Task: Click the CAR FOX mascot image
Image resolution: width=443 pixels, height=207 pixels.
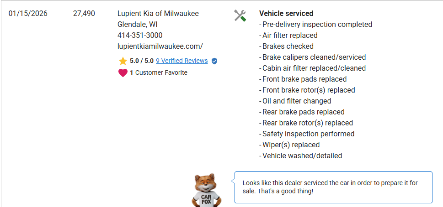Action: coord(207,190)
